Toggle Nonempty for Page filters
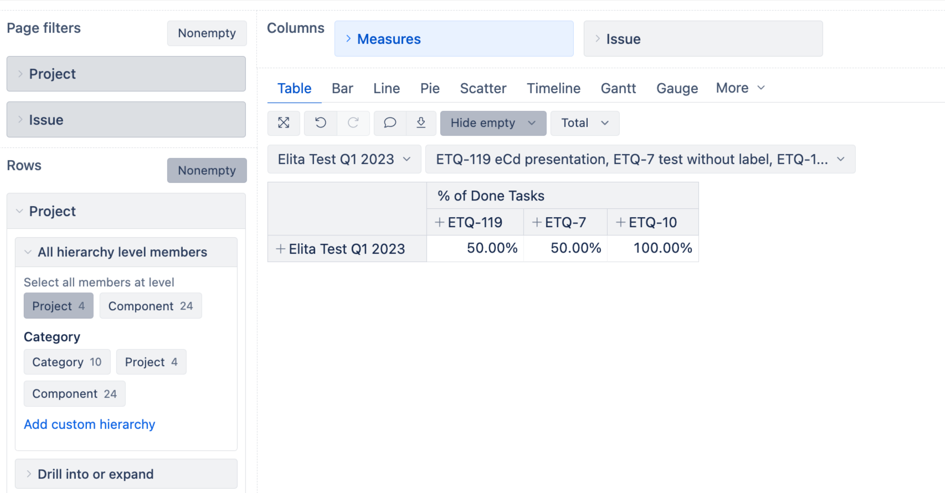This screenshot has height=493, width=945. (x=207, y=33)
